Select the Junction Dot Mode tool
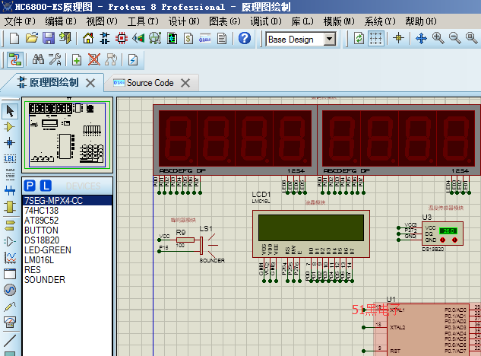Image resolution: width=481 pixels, height=356 pixels. coord(10,143)
